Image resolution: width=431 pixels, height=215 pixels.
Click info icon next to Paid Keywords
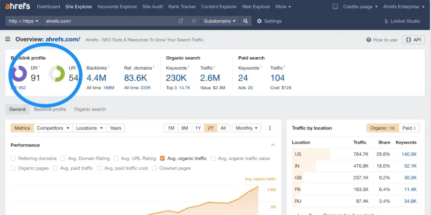[x=261, y=67]
